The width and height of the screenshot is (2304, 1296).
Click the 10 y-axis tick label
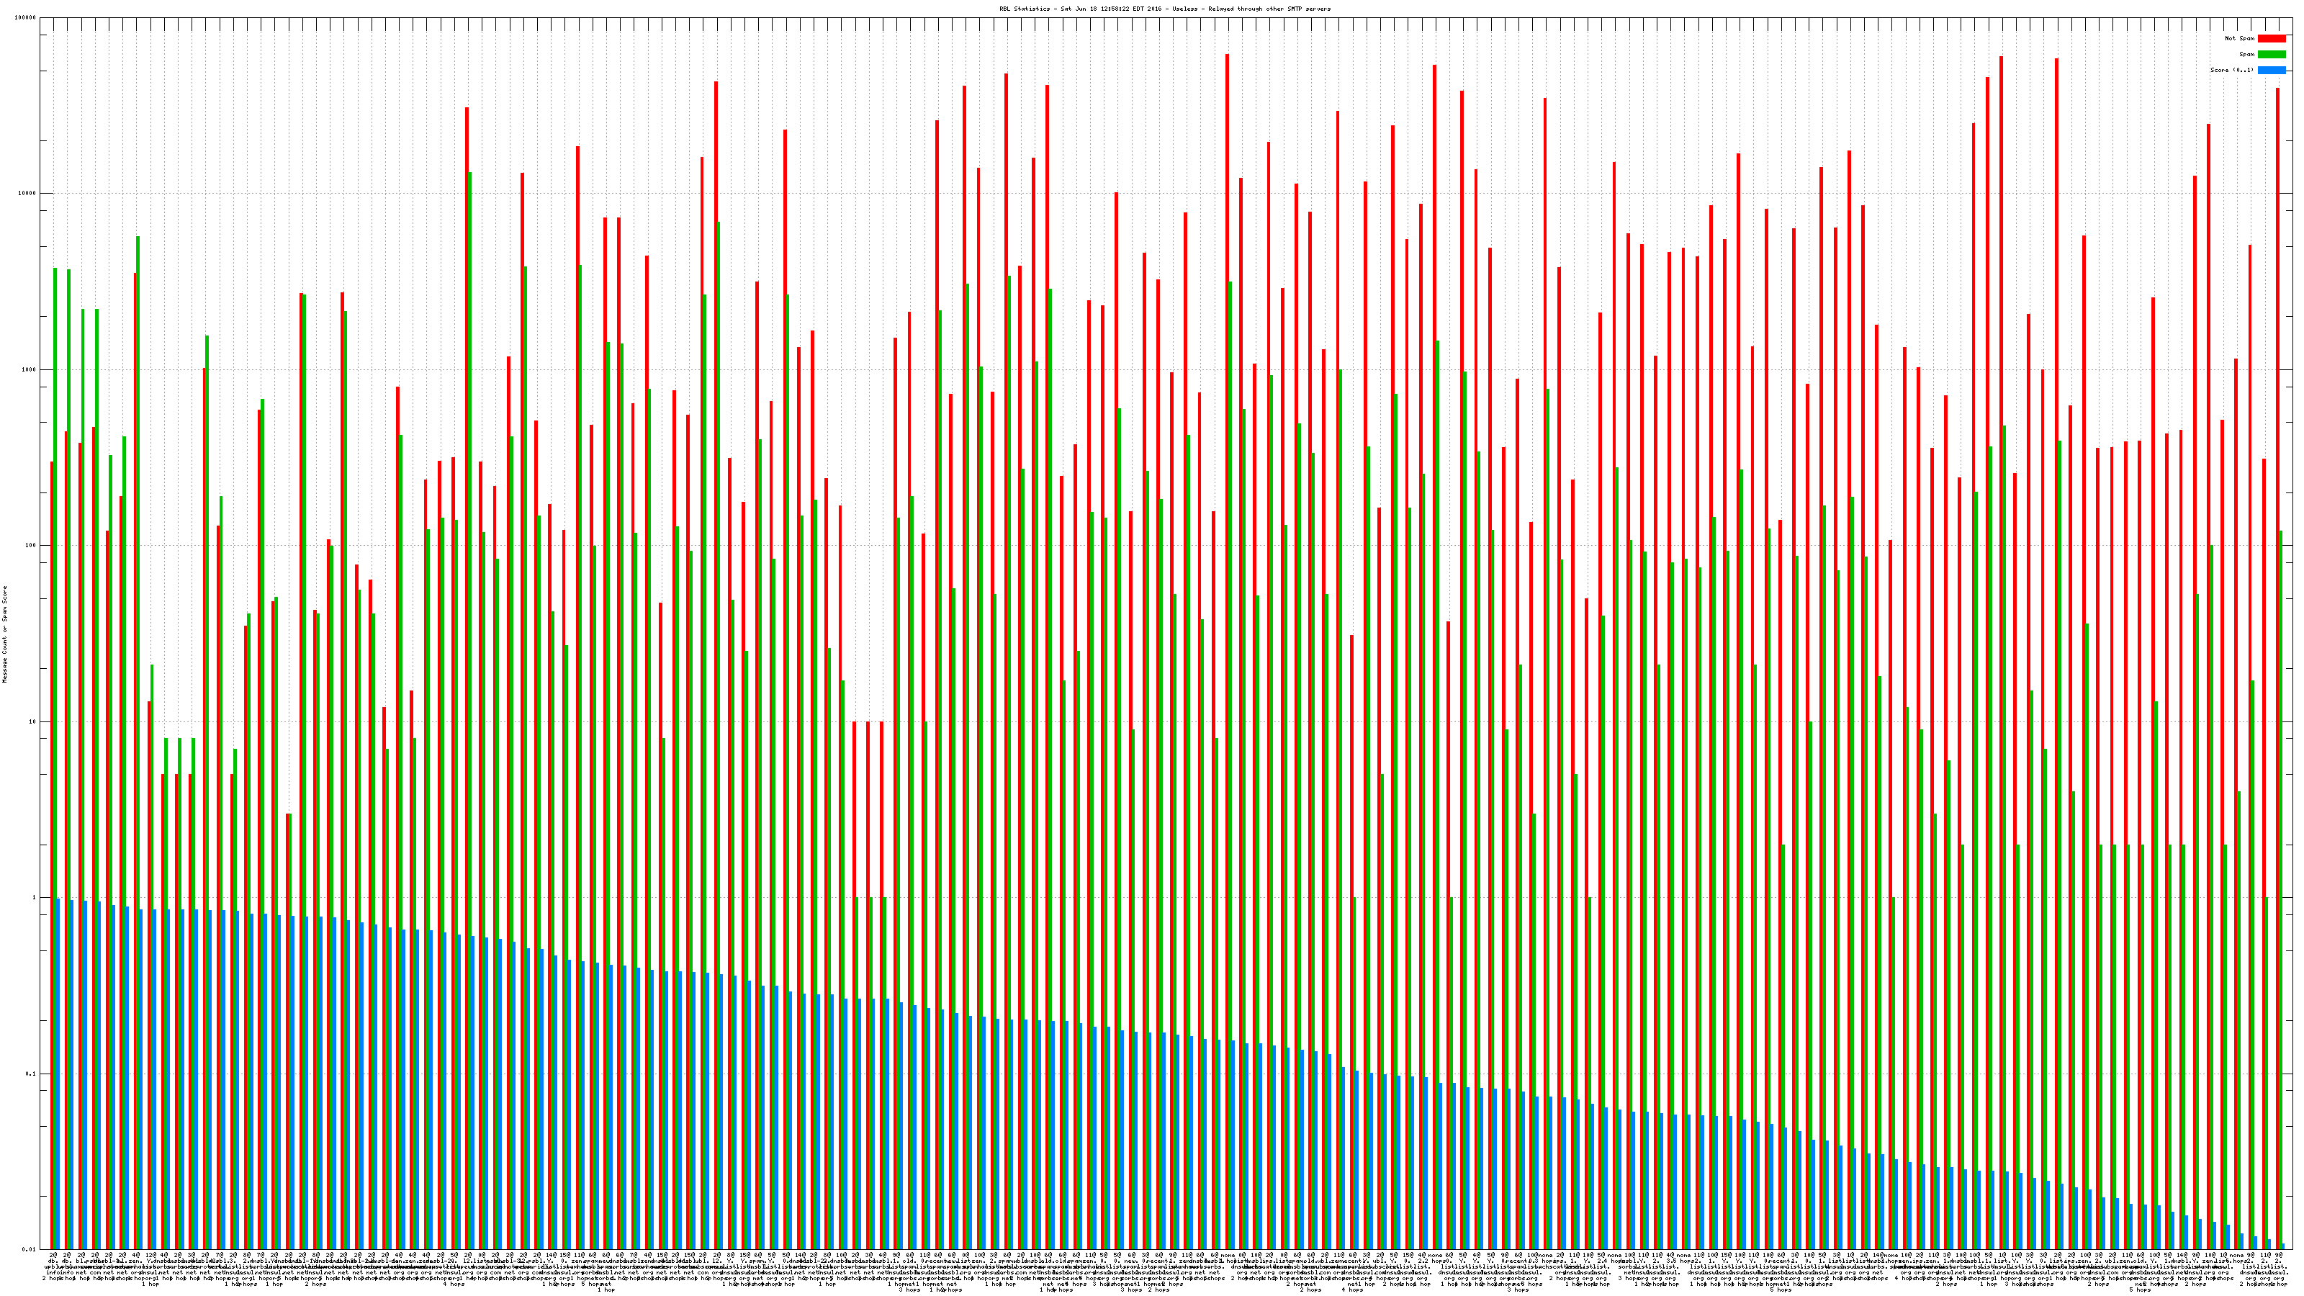pyautogui.click(x=33, y=721)
